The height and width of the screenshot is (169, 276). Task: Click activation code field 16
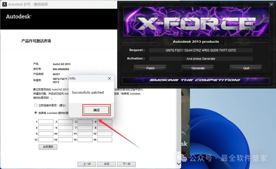tap(105, 140)
